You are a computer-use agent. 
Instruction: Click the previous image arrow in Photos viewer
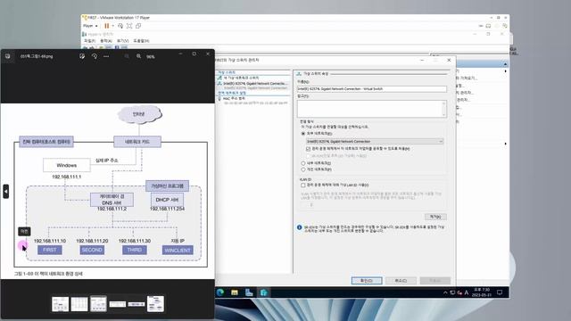(6, 191)
